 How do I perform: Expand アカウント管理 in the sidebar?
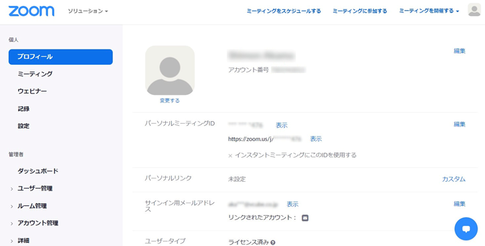click(37, 223)
